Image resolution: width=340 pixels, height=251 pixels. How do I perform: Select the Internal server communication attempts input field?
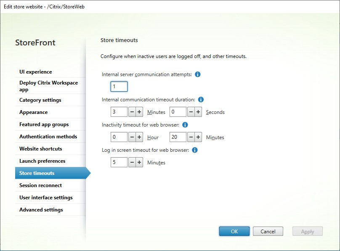[x=118, y=86]
